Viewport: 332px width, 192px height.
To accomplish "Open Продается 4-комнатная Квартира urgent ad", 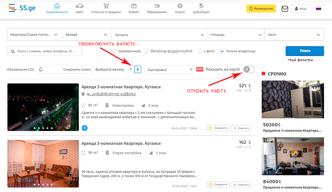I will (292, 187).
